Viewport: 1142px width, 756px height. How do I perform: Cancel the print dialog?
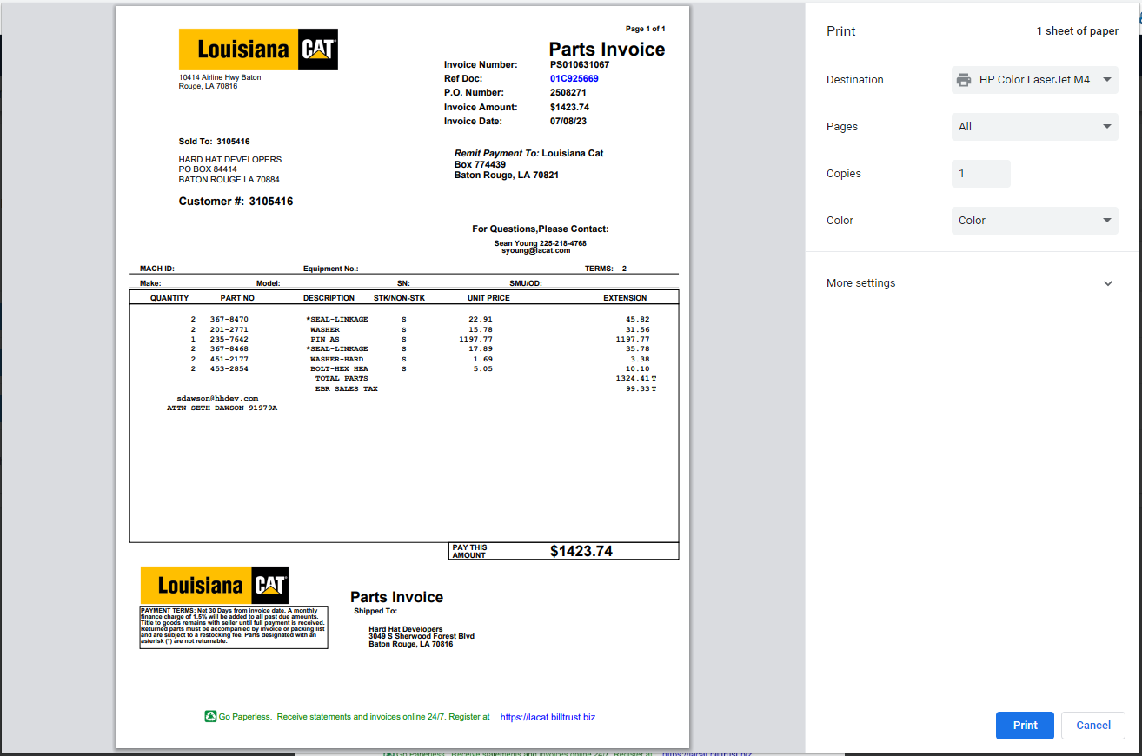tap(1093, 726)
